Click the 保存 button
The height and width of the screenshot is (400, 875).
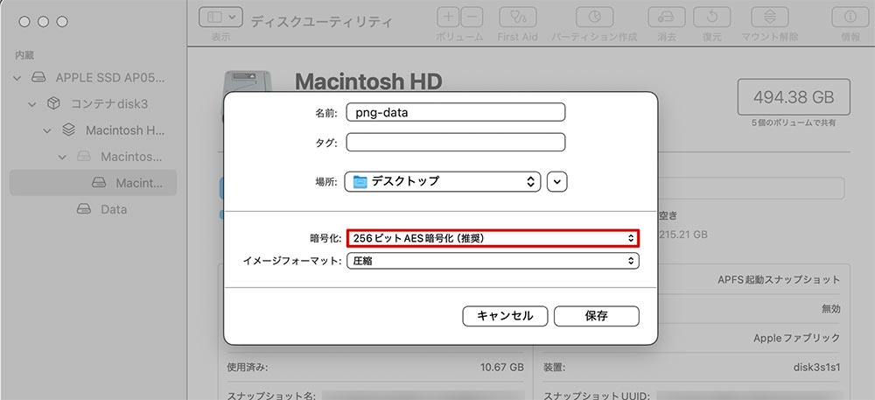click(x=597, y=315)
